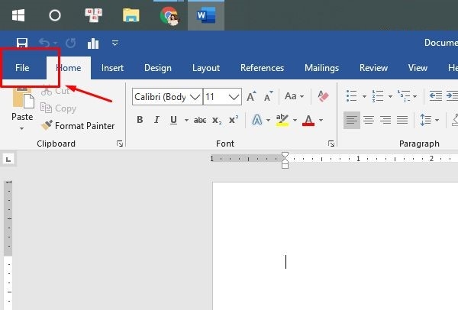The image size is (458, 310).
Task: Click Cortana circle icon on taskbar
Action: click(55, 15)
